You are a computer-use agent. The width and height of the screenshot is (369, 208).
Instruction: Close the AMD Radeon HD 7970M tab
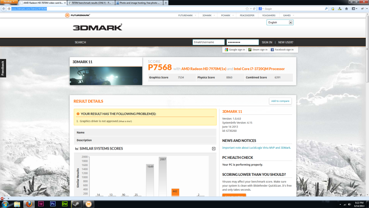click(65, 3)
